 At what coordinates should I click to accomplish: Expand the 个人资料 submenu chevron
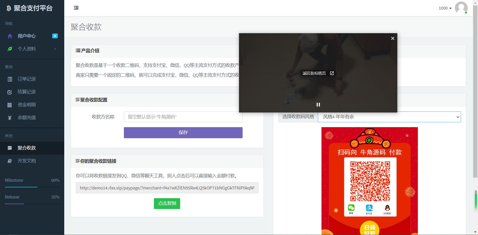[55, 49]
